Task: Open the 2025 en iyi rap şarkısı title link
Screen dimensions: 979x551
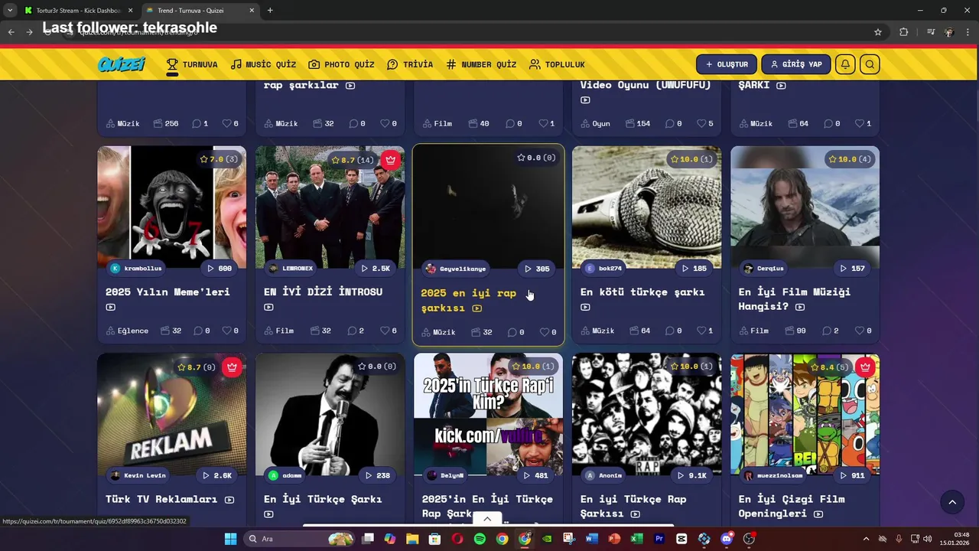Action: click(x=468, y=300)
